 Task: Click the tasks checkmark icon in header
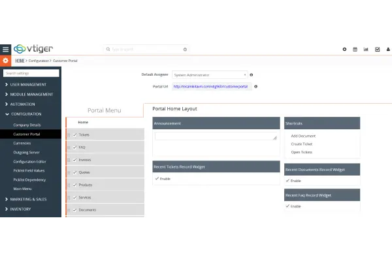click(377, 49)
